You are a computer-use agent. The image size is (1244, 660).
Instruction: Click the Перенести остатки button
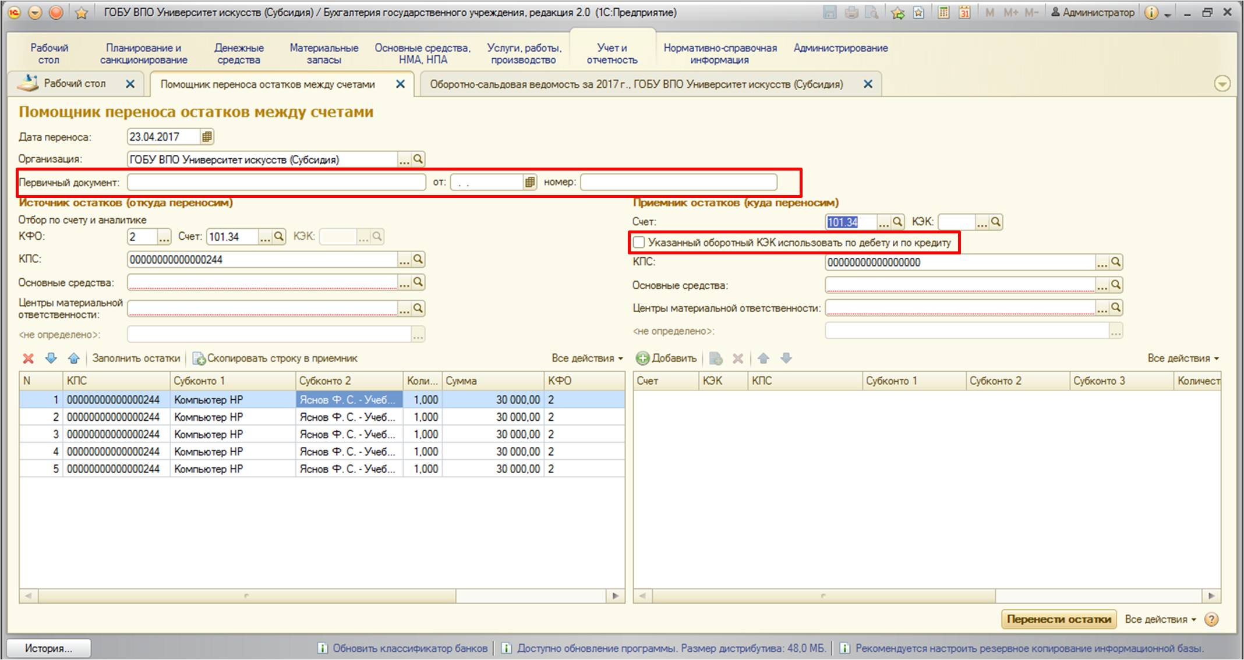(1059, 619)
